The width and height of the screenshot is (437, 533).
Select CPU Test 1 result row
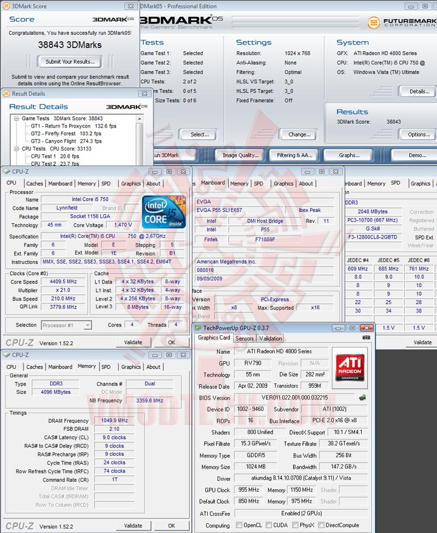tap(55, 156)
